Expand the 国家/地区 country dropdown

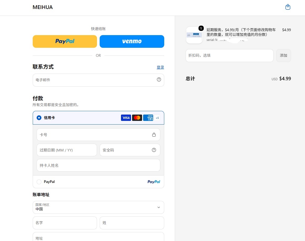[x=98, y=207]
